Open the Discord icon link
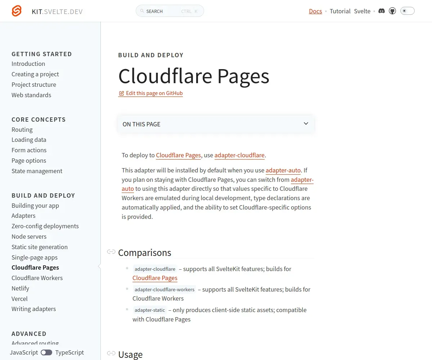 point(382,11)
